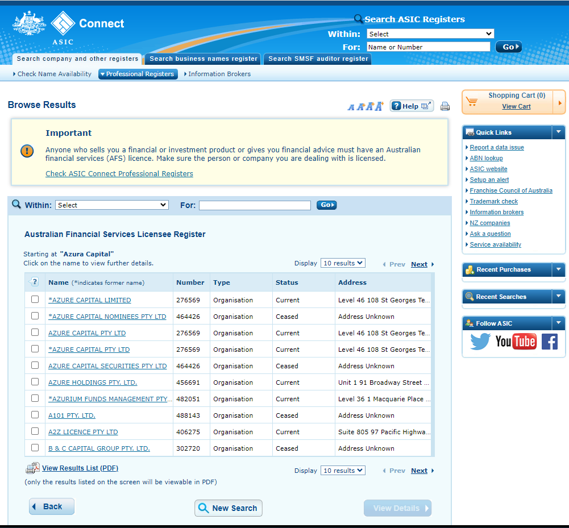Open Trademark check quick link
Viewport: 569px width, 528px height.
(494, 201)
